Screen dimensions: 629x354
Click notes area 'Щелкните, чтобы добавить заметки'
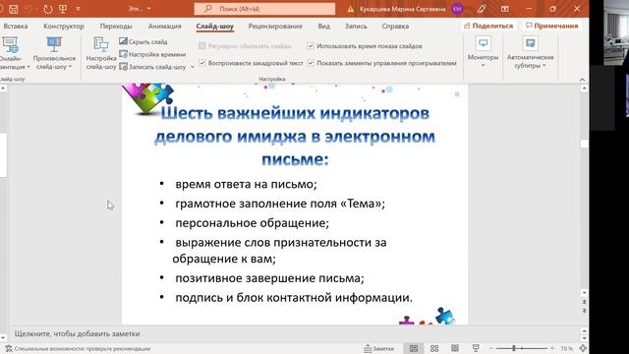78,333
